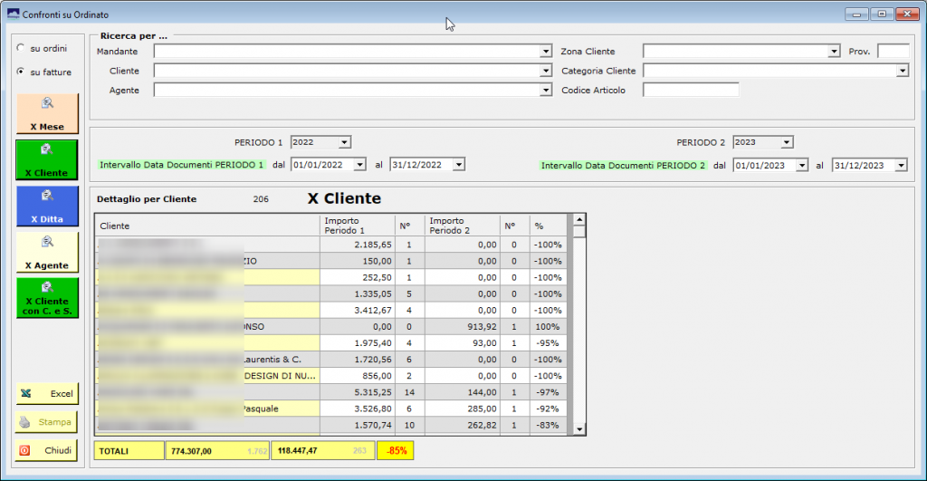
Task: Click the table scrollbar down arrow
Action: point(579,429)
